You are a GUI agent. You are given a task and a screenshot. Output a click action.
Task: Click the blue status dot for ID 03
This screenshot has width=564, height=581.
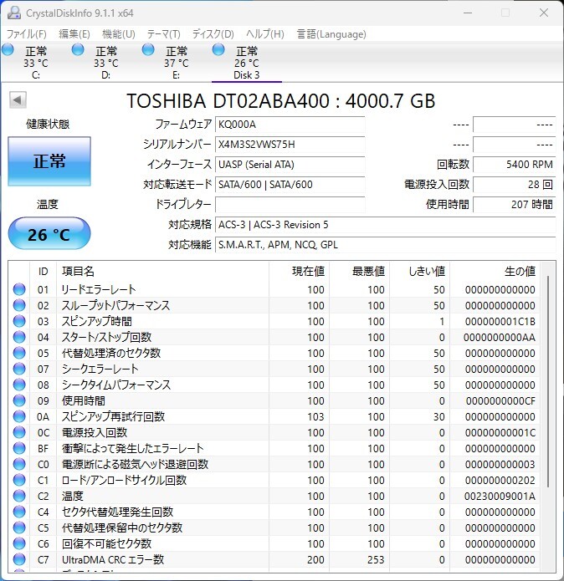(x=19, y=321)
